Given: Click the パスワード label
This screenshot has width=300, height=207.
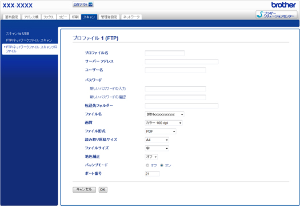Looking at the screenshot, I should [94, 80].
